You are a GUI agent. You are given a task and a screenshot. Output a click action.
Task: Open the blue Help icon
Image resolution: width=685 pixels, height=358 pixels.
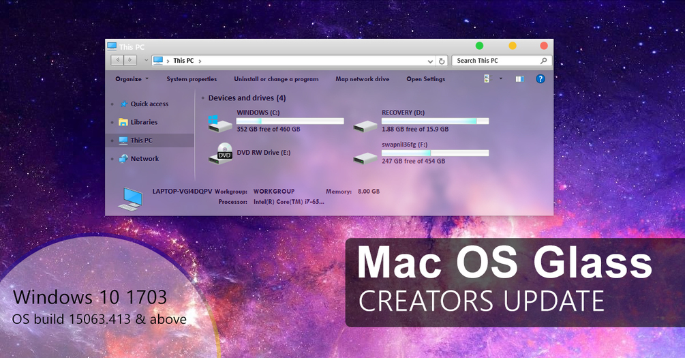point(541,78)
